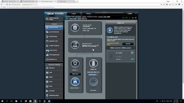184x103 pixels.
Task: Click the Chrome icon in the taskbar
Action: [35, 101]
